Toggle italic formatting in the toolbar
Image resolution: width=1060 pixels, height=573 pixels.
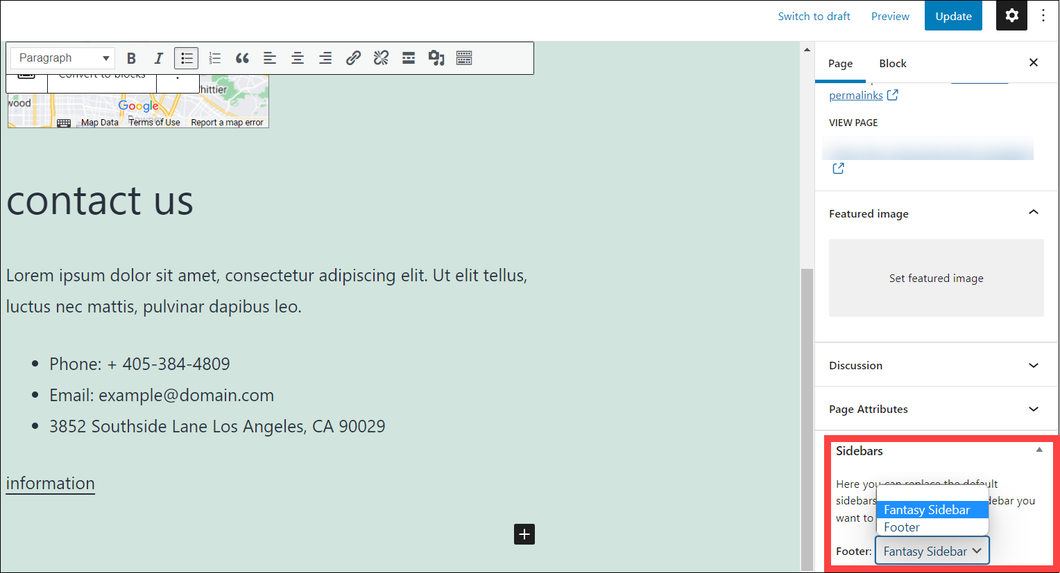(x=159, y=58)
